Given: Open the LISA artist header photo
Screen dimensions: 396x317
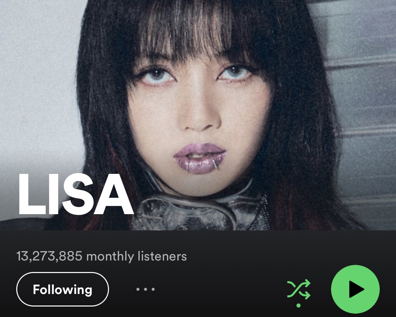Looking at the screenshot, I should tap(198, 115).
